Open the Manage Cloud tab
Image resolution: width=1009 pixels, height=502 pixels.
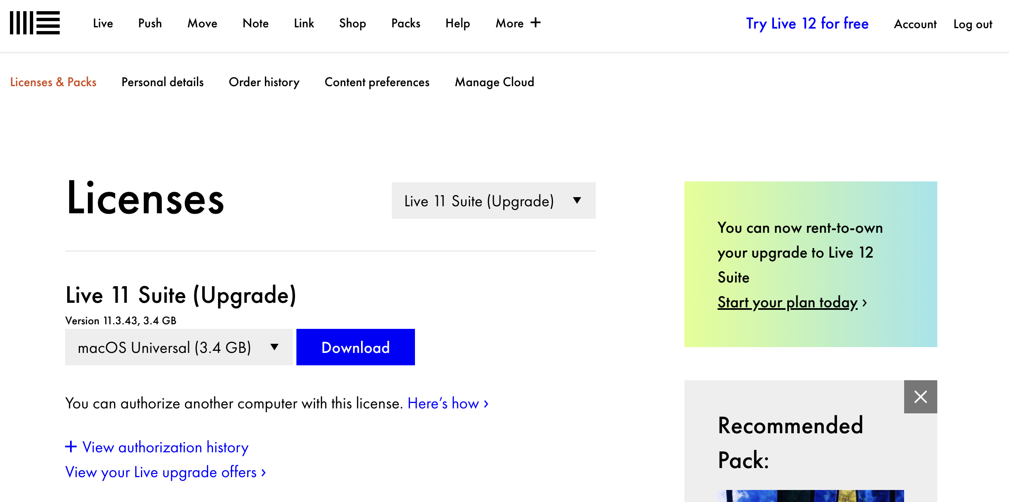(494, 82)
